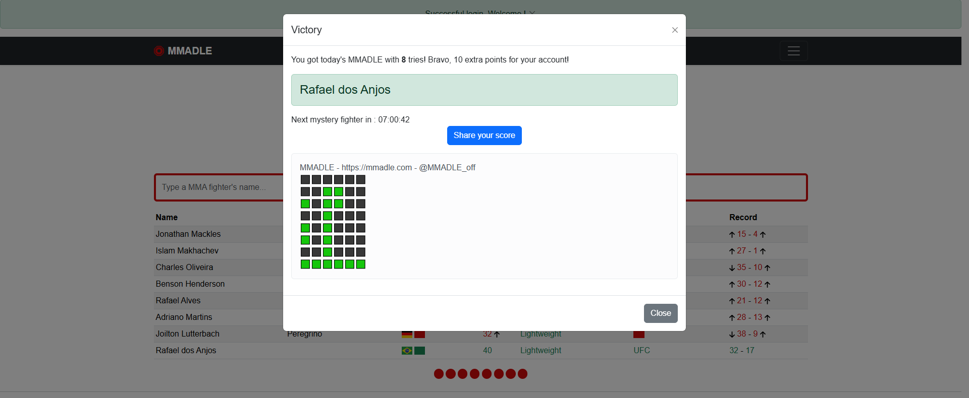The height and width of the screenshot is (398, 969).
Task: Click the Name column header
Action: point(167,218)
